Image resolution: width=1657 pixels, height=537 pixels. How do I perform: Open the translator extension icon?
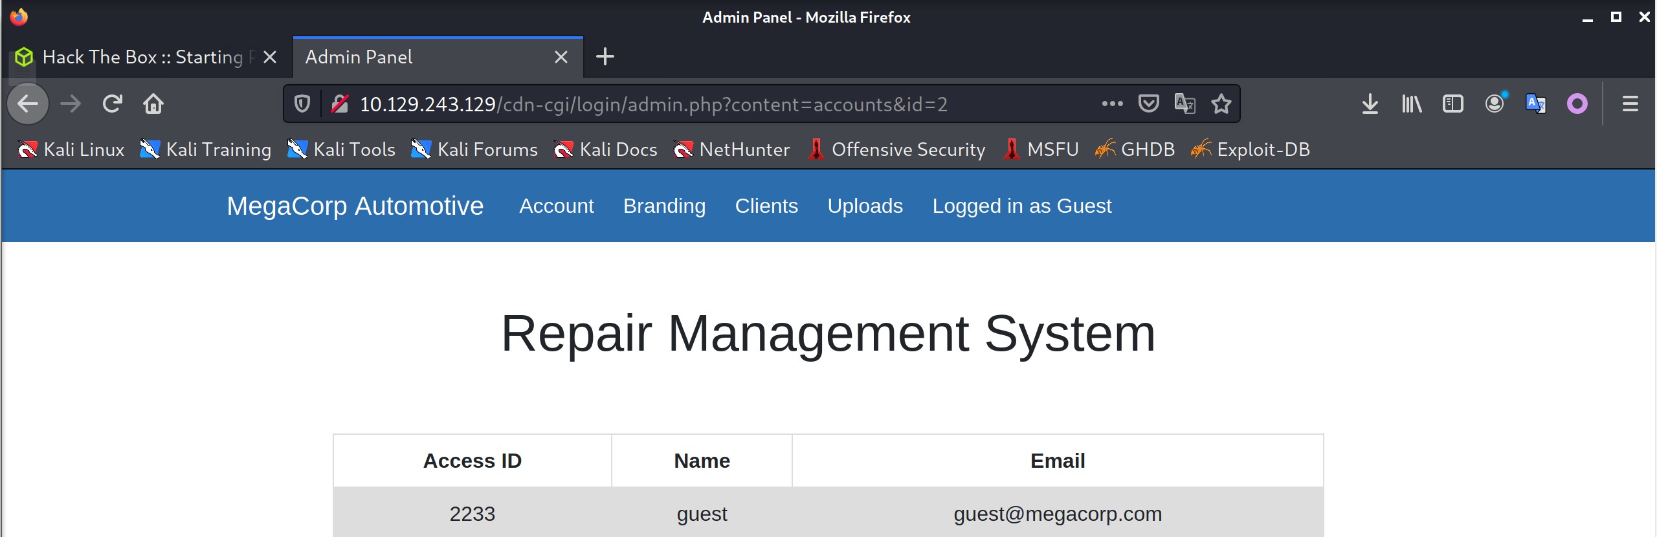click(1536, 104)
